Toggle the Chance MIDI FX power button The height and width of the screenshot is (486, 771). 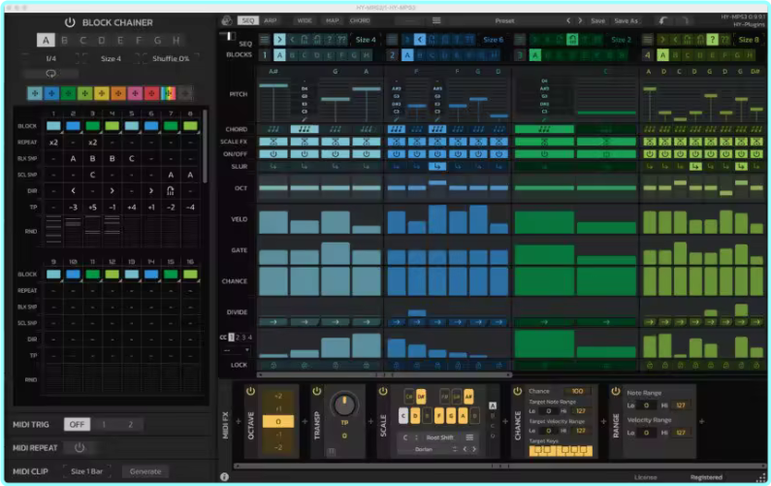click(x=517, y=391)
